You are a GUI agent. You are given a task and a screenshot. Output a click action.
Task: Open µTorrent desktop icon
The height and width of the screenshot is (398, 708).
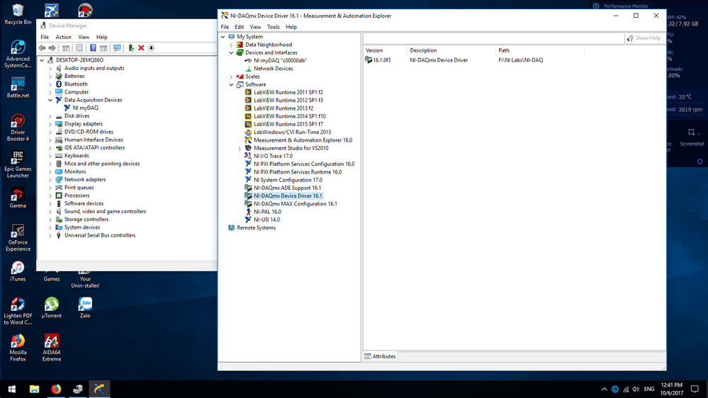[52, 308]
